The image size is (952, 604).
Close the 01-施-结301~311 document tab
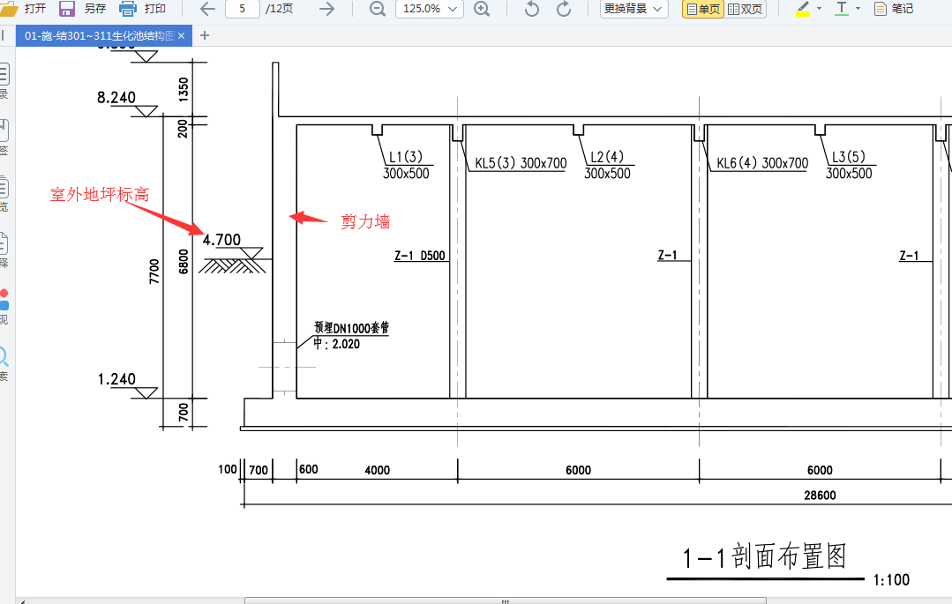click(182, 36)
